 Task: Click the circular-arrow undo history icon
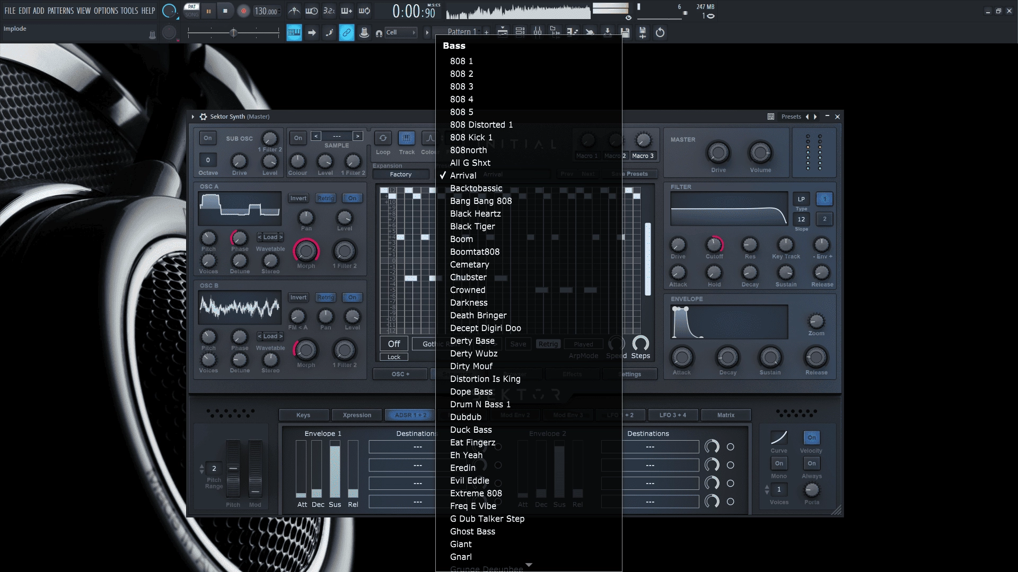[x=660, y=33]
